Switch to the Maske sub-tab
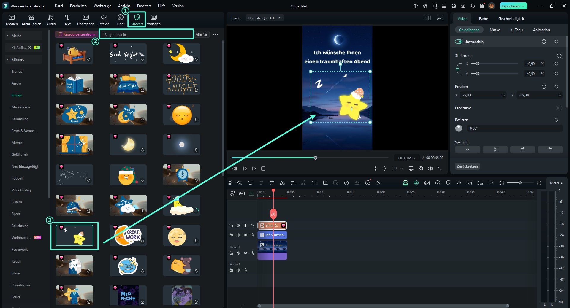Image resolution: width=570 pixels, height=308 pixels. pos(495,30)
